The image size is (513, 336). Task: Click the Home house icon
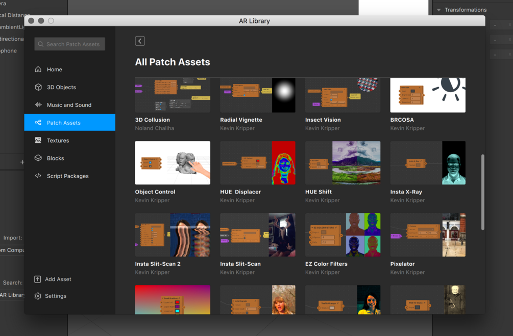point(38,69)
